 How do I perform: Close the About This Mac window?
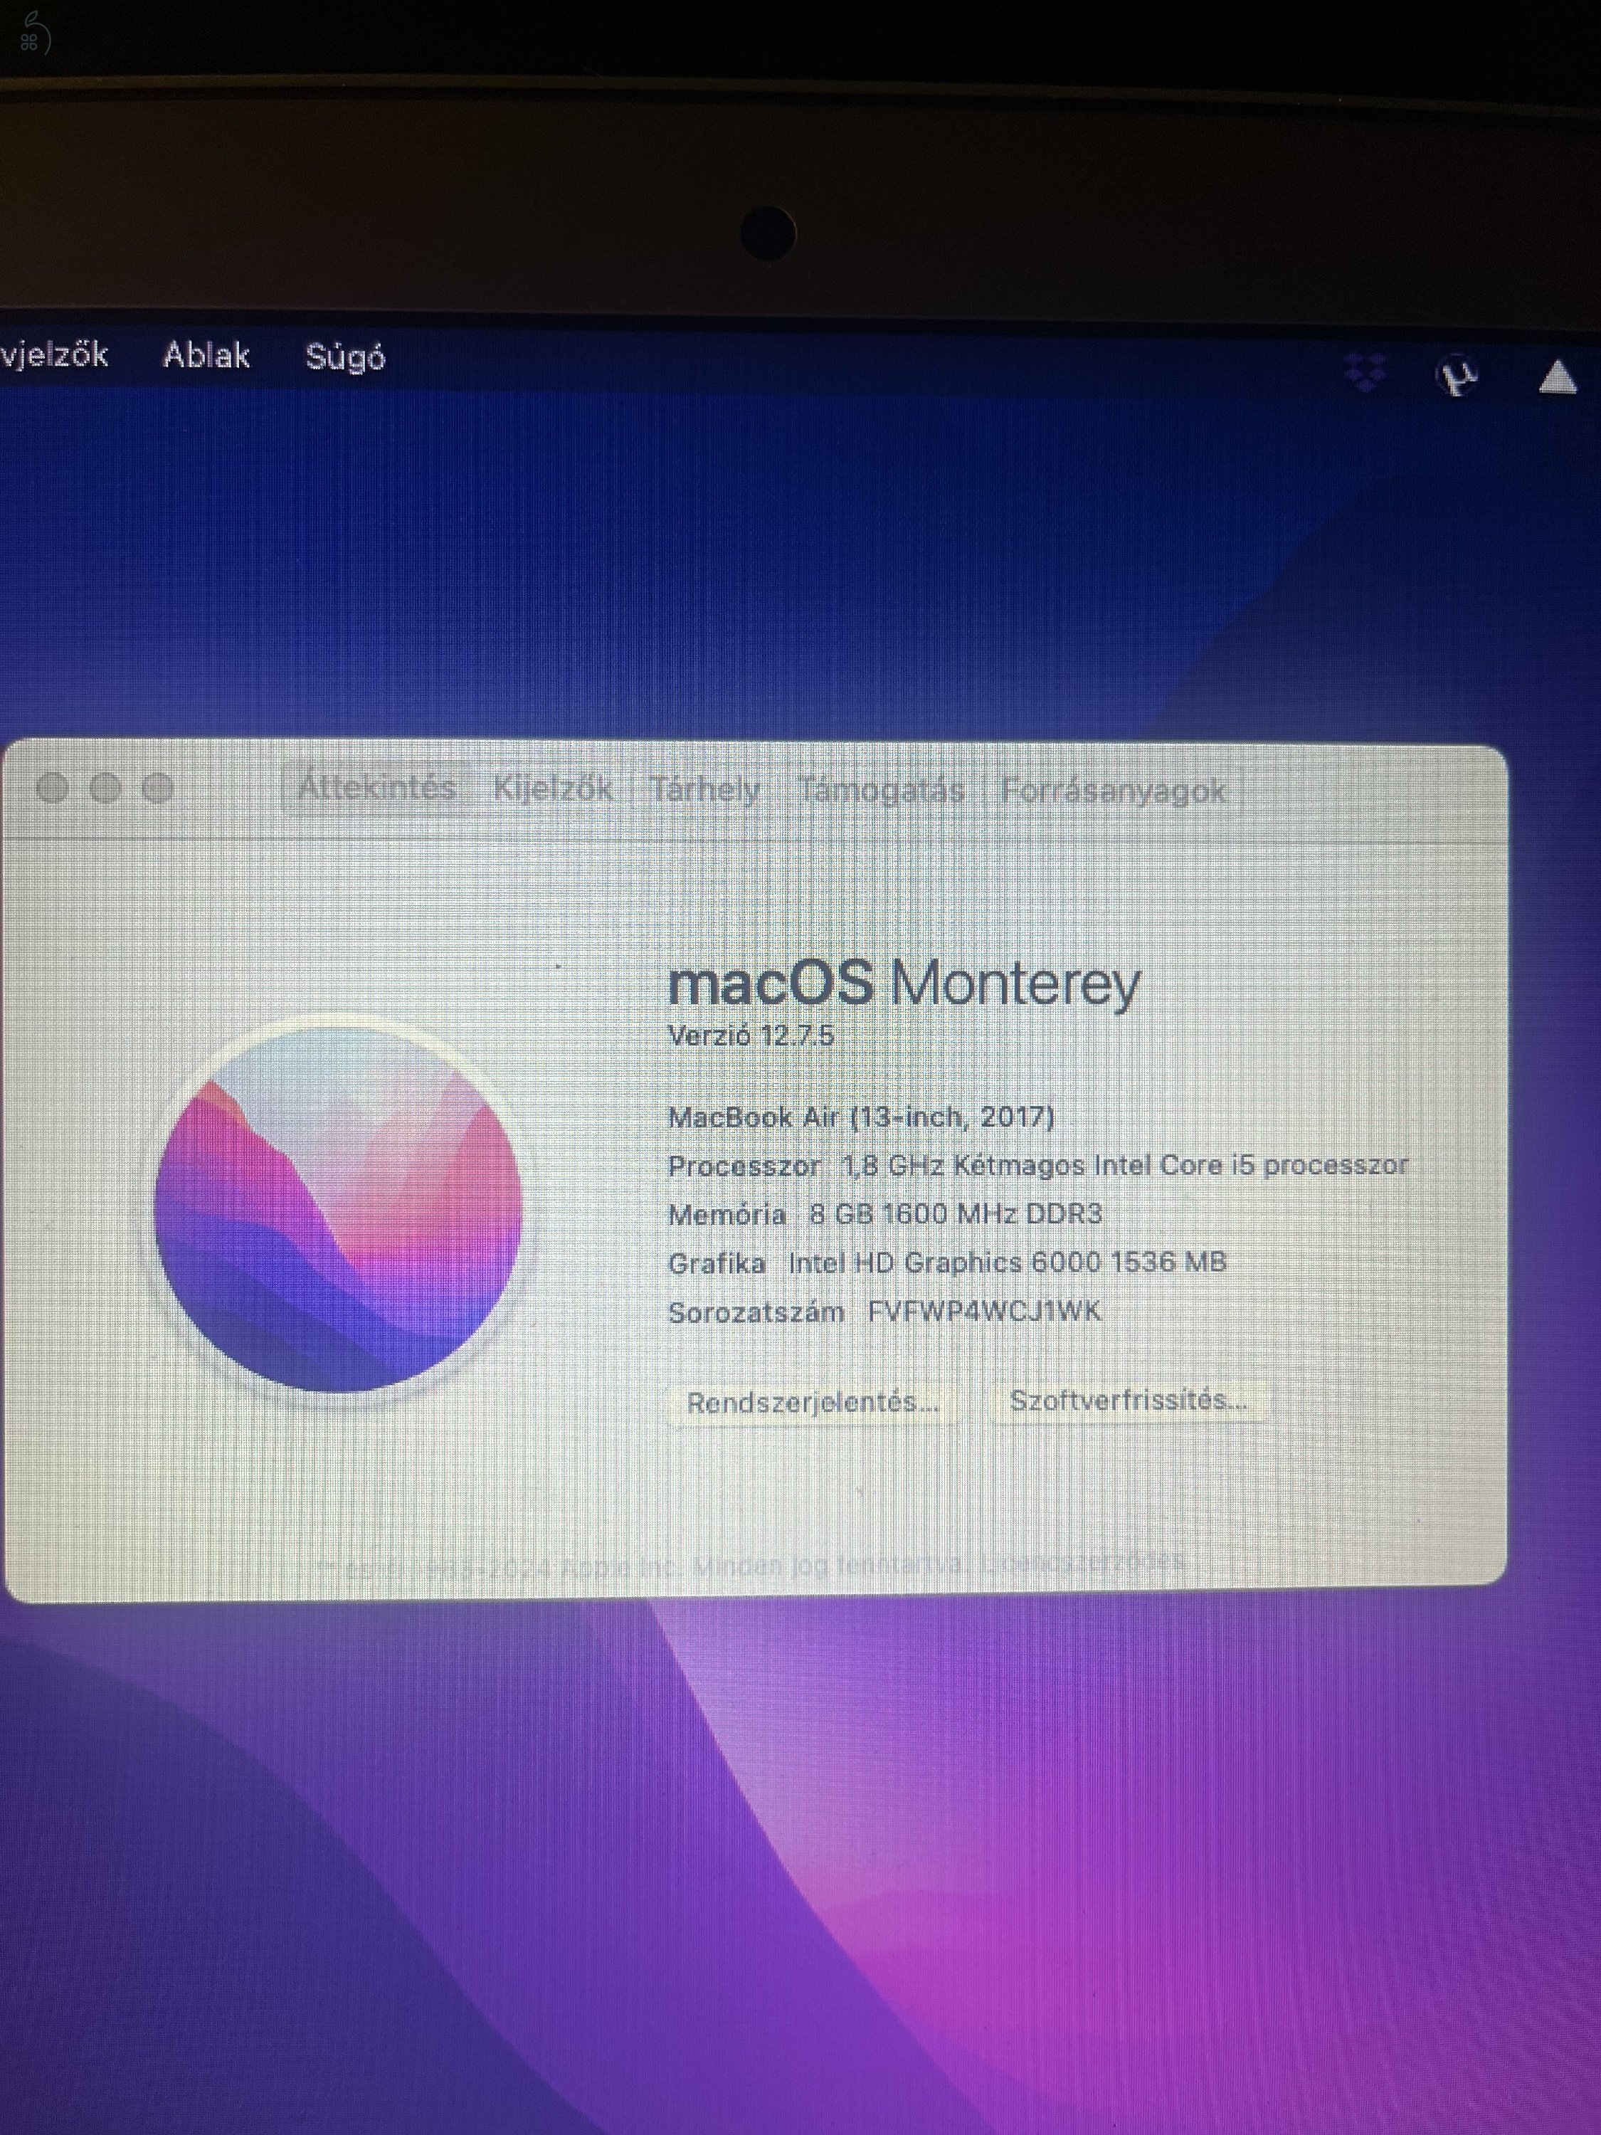(x=52, y=788)
